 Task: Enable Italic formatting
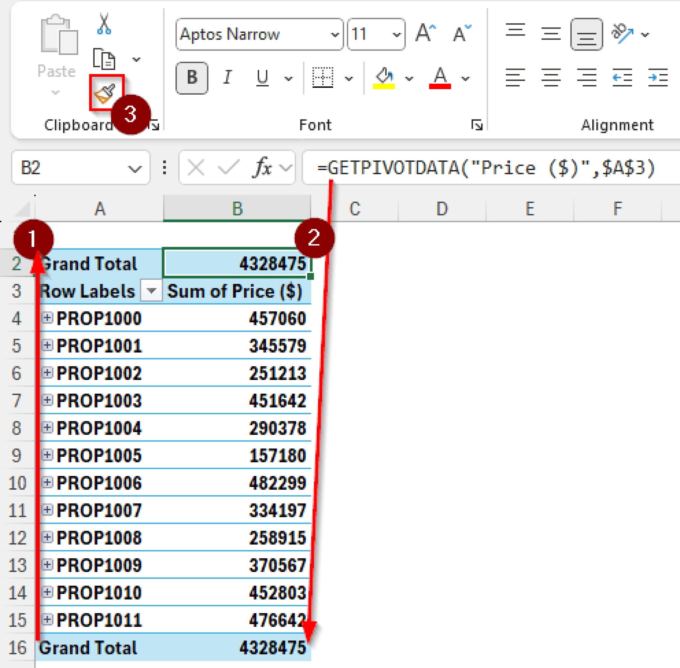coord(227,77)
